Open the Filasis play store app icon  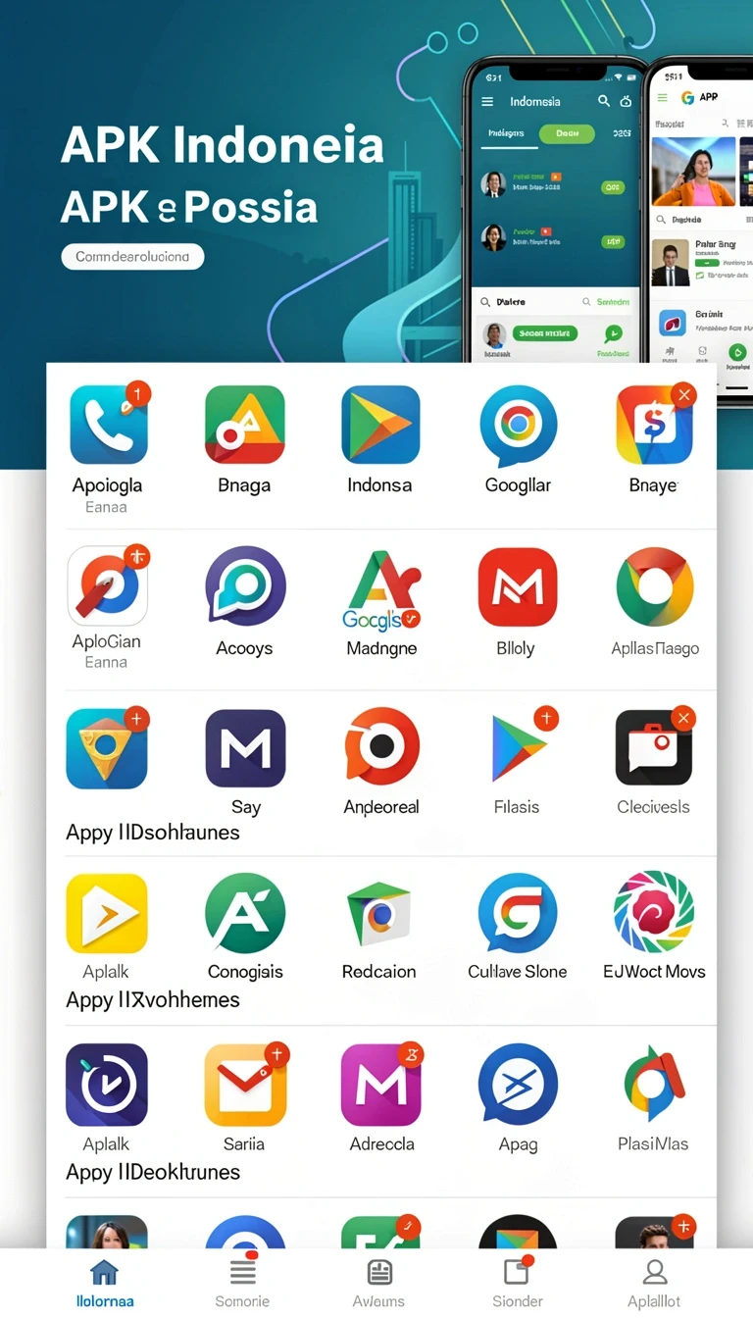(x=519, y=749)
